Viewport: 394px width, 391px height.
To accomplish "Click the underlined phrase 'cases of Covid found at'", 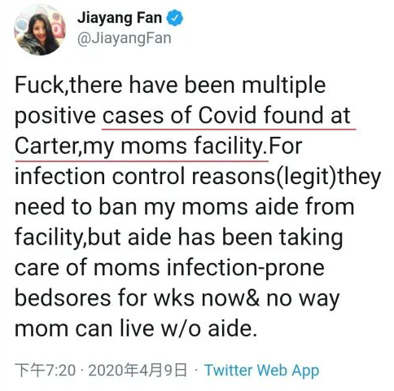I will pyautogui.click(x=226, y=116).
